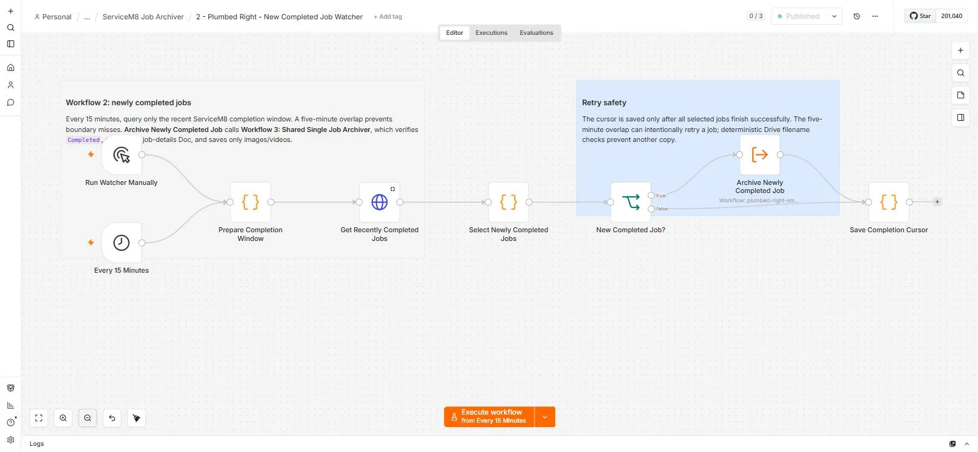This screenshot has width=978, height=452.
Task: Open the workflow three-dot actions menu
Action: coord(874,16)
